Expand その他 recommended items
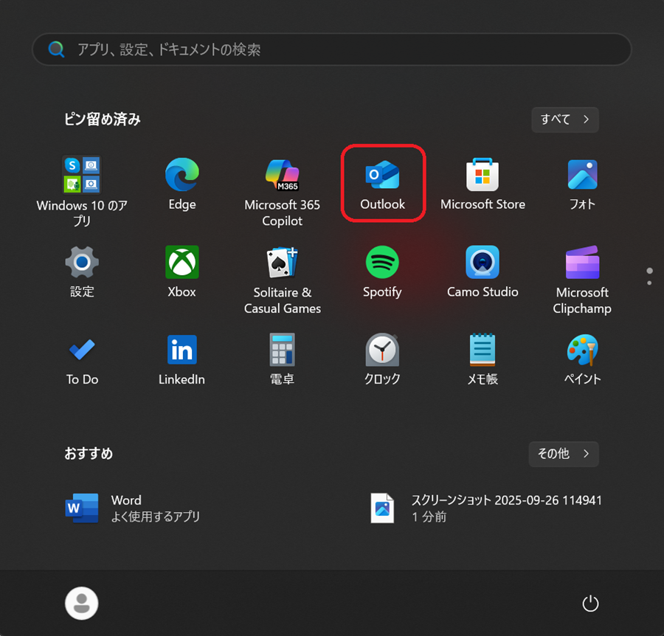Screen dimensions: 664x636 click(563, 454)
